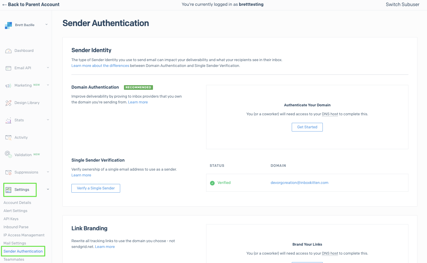Click Verify a Single Sender button
Screen dimensions: 427x263
click(x=96, y=188)
